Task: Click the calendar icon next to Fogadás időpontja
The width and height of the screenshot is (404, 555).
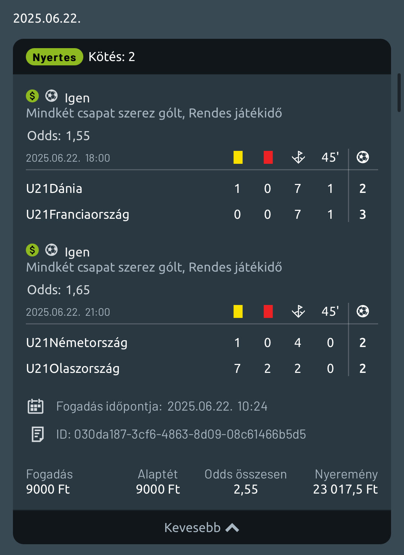Action: click(36, 406)
